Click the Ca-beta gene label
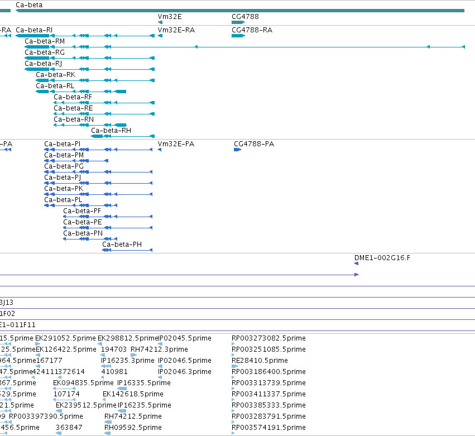Screen dimensions: 475x436 (x=29, y=5)
